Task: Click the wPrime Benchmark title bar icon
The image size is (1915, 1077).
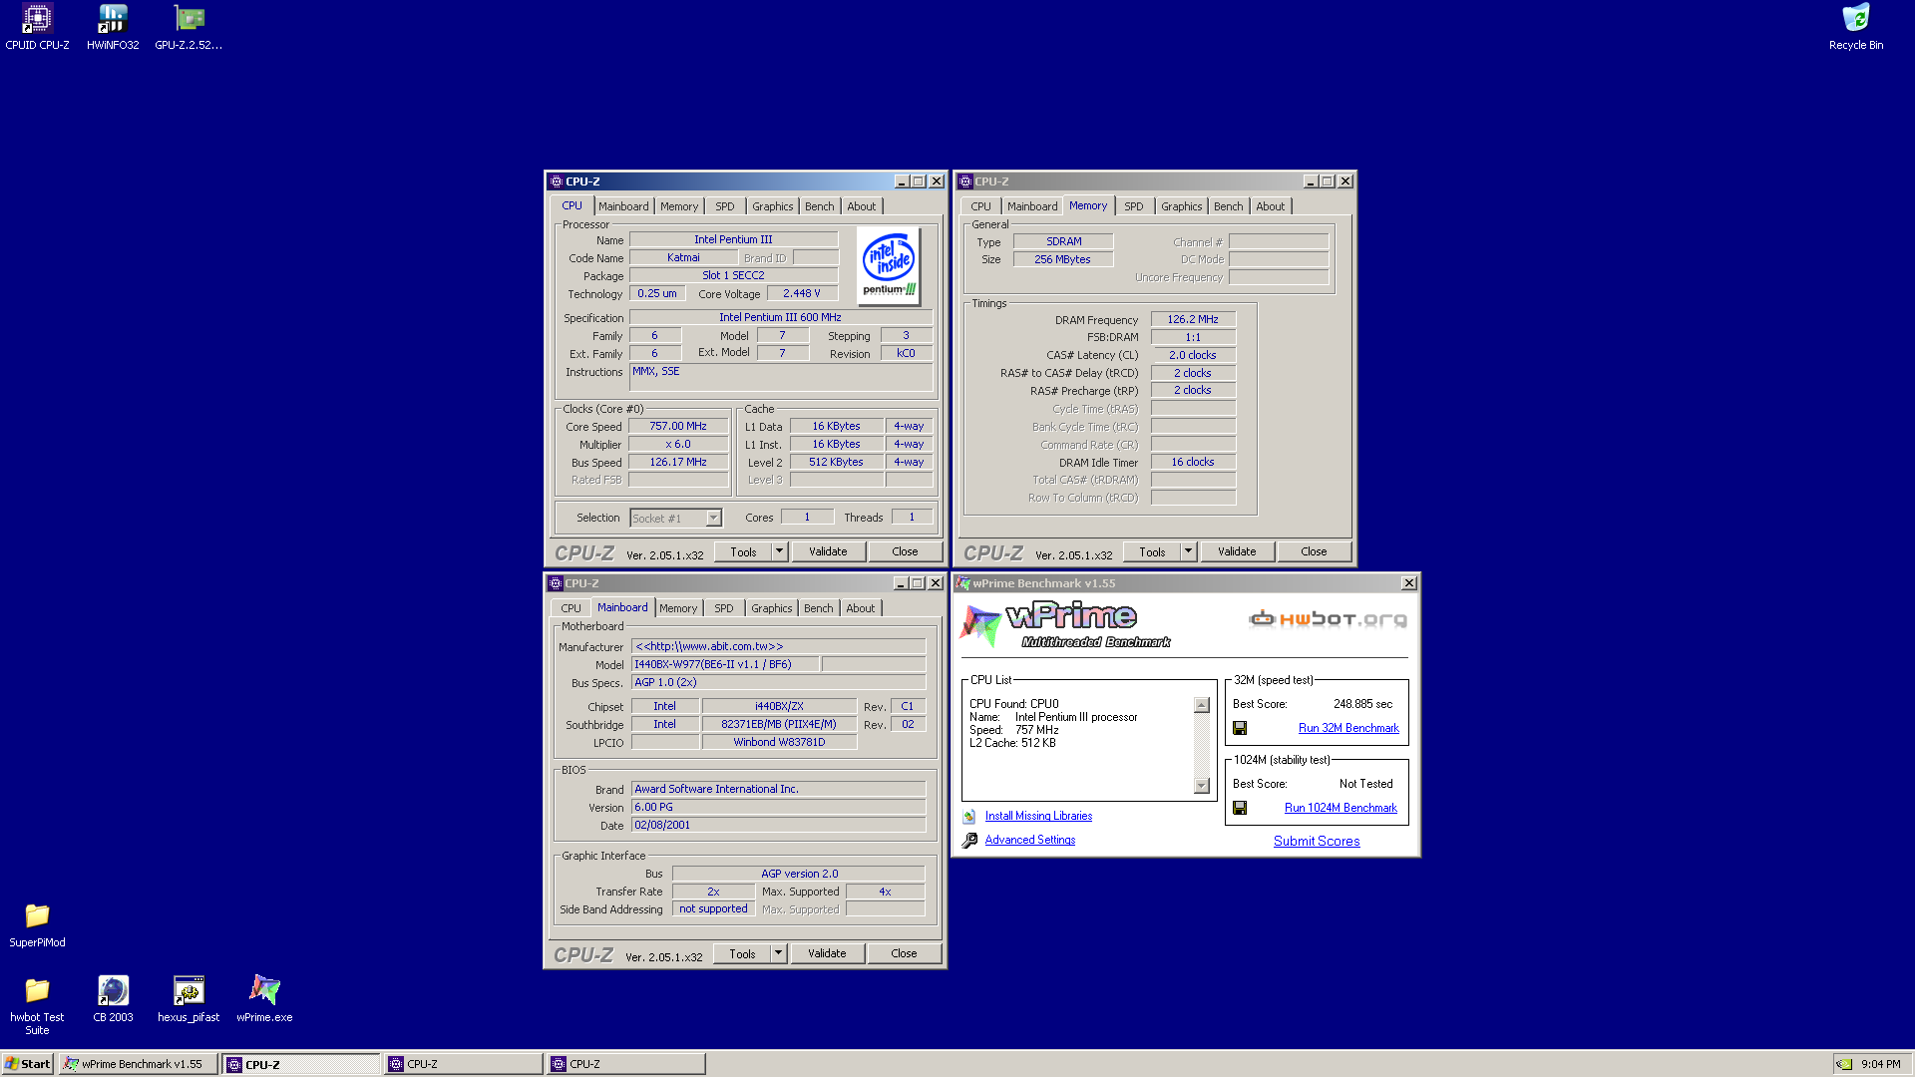Action: coord(963,583)
